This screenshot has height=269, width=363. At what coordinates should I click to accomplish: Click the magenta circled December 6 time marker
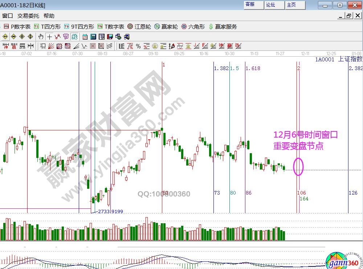[298, 167]
